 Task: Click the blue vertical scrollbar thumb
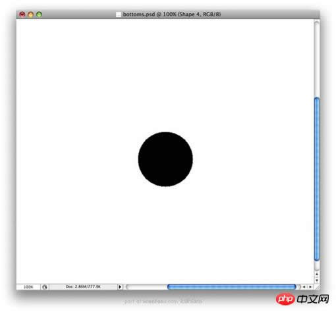[x=317, y=179]
